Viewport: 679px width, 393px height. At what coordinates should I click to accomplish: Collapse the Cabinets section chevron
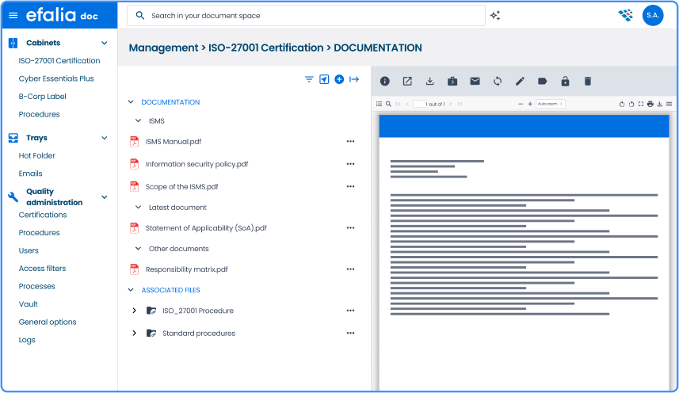point(104,43)
